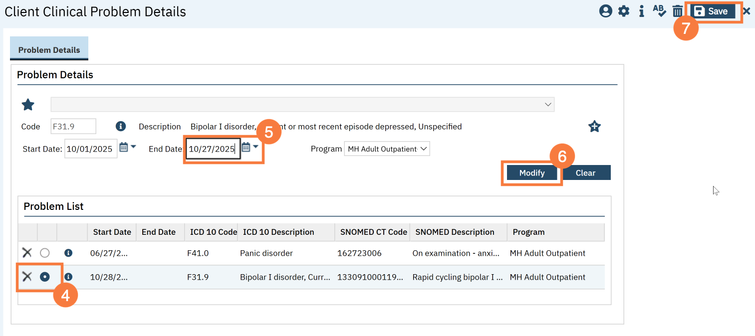755x336 pixels.
Task: Sort by ICD 10 Description column header
Action: coord(278,232)
